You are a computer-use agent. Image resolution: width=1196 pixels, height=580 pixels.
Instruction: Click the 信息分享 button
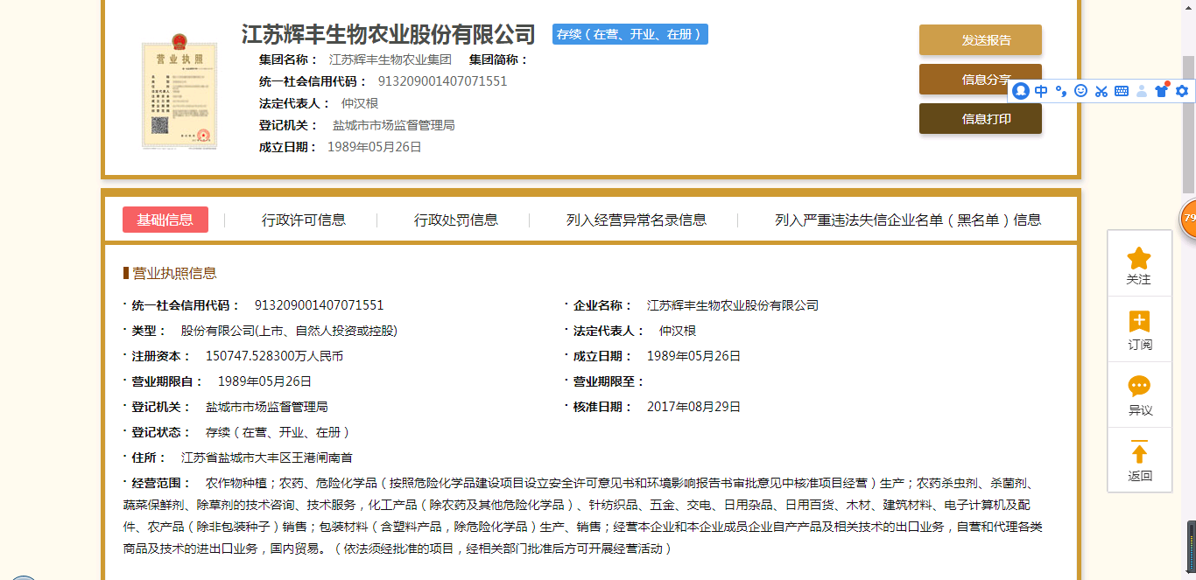click(x=981, y=80)
